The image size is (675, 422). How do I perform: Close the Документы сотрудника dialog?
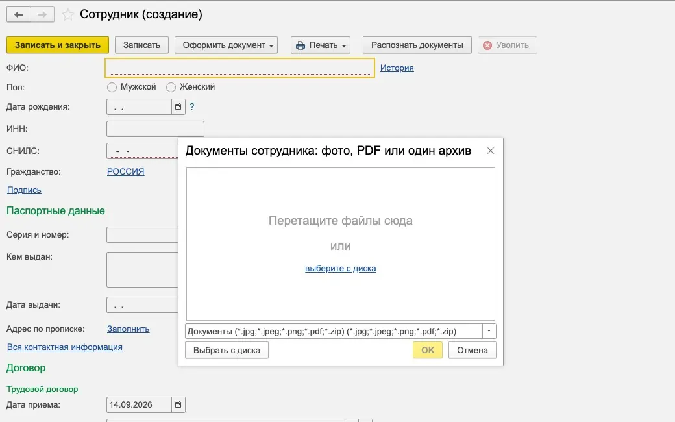click(490, 151)
